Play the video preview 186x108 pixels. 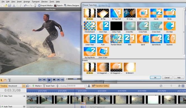[49, 80]
